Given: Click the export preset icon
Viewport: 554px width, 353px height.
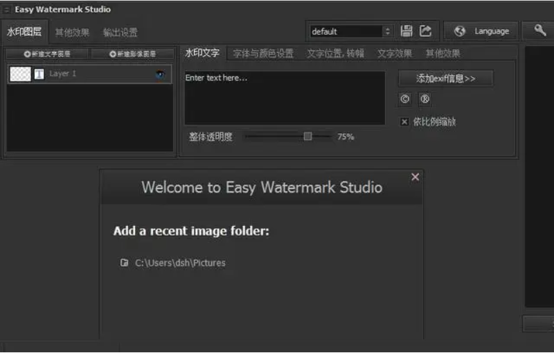Looking at the screenshot, I should click(425, 31).
